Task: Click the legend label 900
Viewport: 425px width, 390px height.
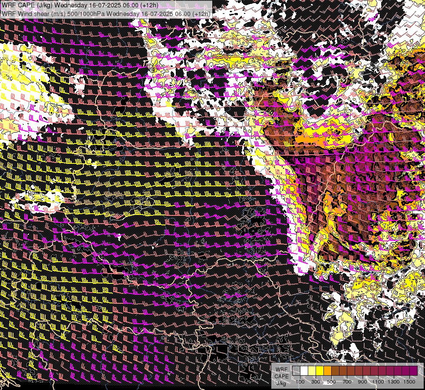Action: coord(362,382)
